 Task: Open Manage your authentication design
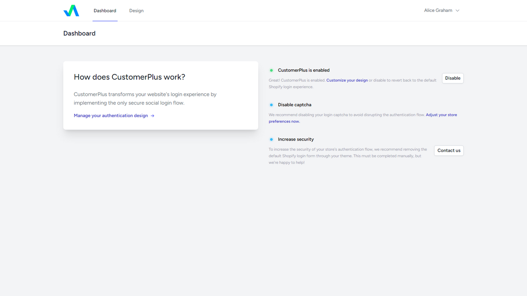[110, 116]
